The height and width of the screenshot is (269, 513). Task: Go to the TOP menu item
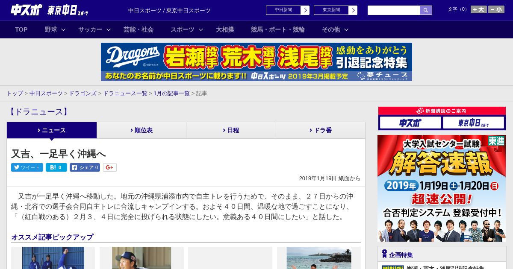click(21, 29)
